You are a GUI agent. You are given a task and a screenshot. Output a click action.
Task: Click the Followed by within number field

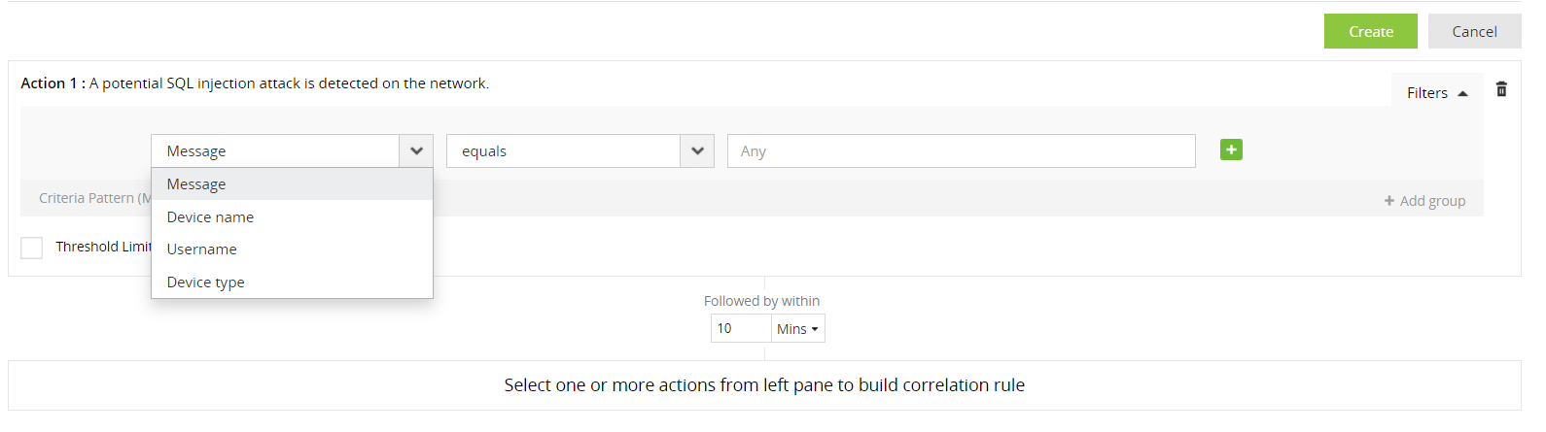click(x=740, y=329)
